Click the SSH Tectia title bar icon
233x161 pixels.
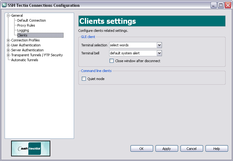click(x=4, y=5)
